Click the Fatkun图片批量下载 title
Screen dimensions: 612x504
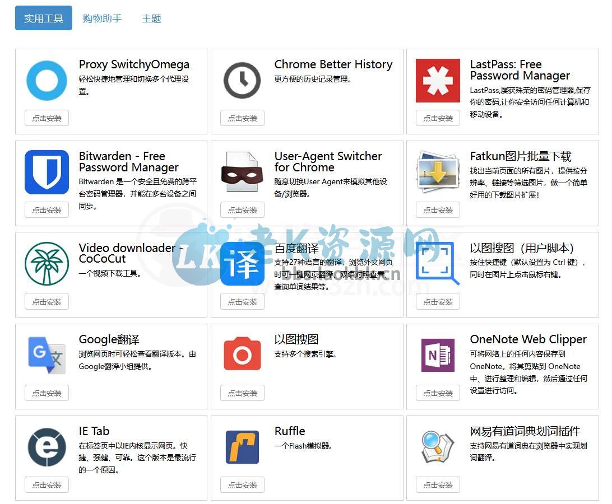[x=520, y=156]
